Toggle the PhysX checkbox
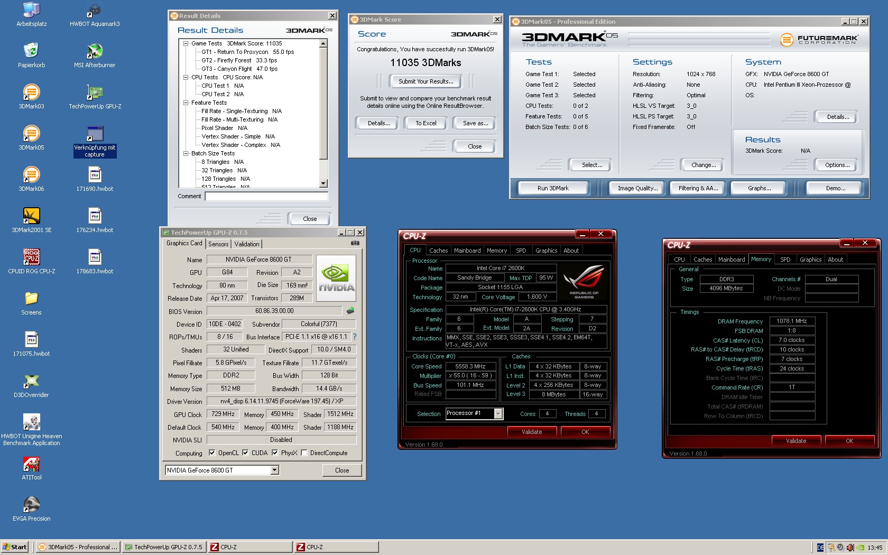Viewport: 888px width, 555px height. click(275, 452)
